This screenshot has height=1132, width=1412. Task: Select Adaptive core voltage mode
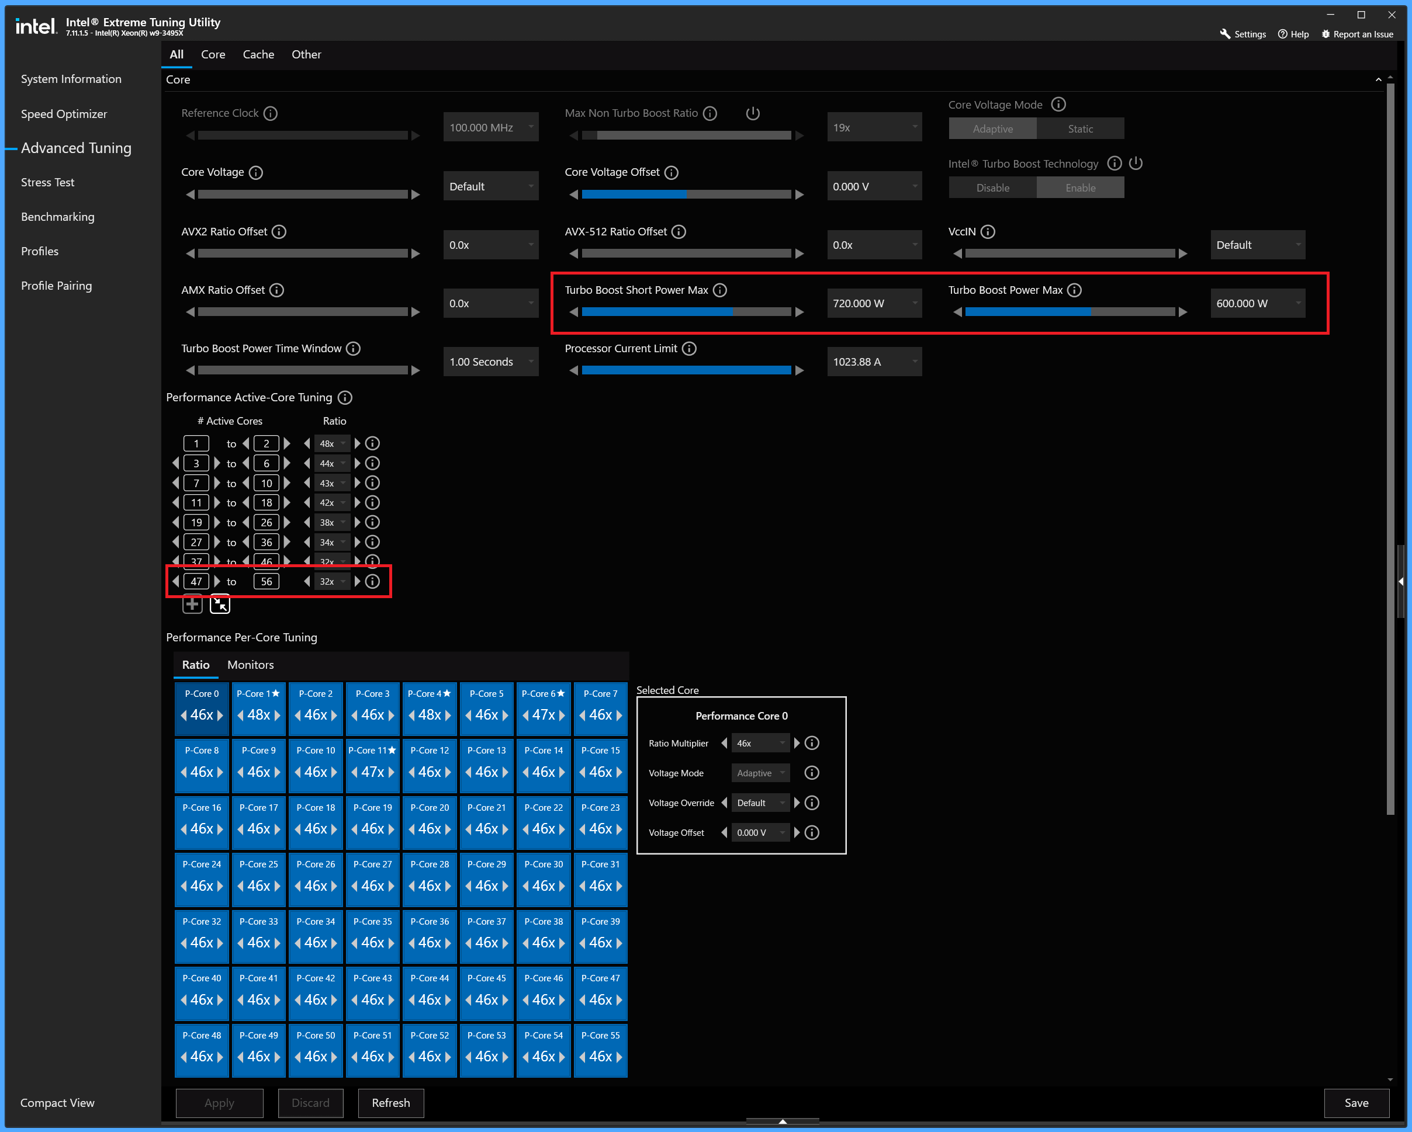click(x=992, y=129)
